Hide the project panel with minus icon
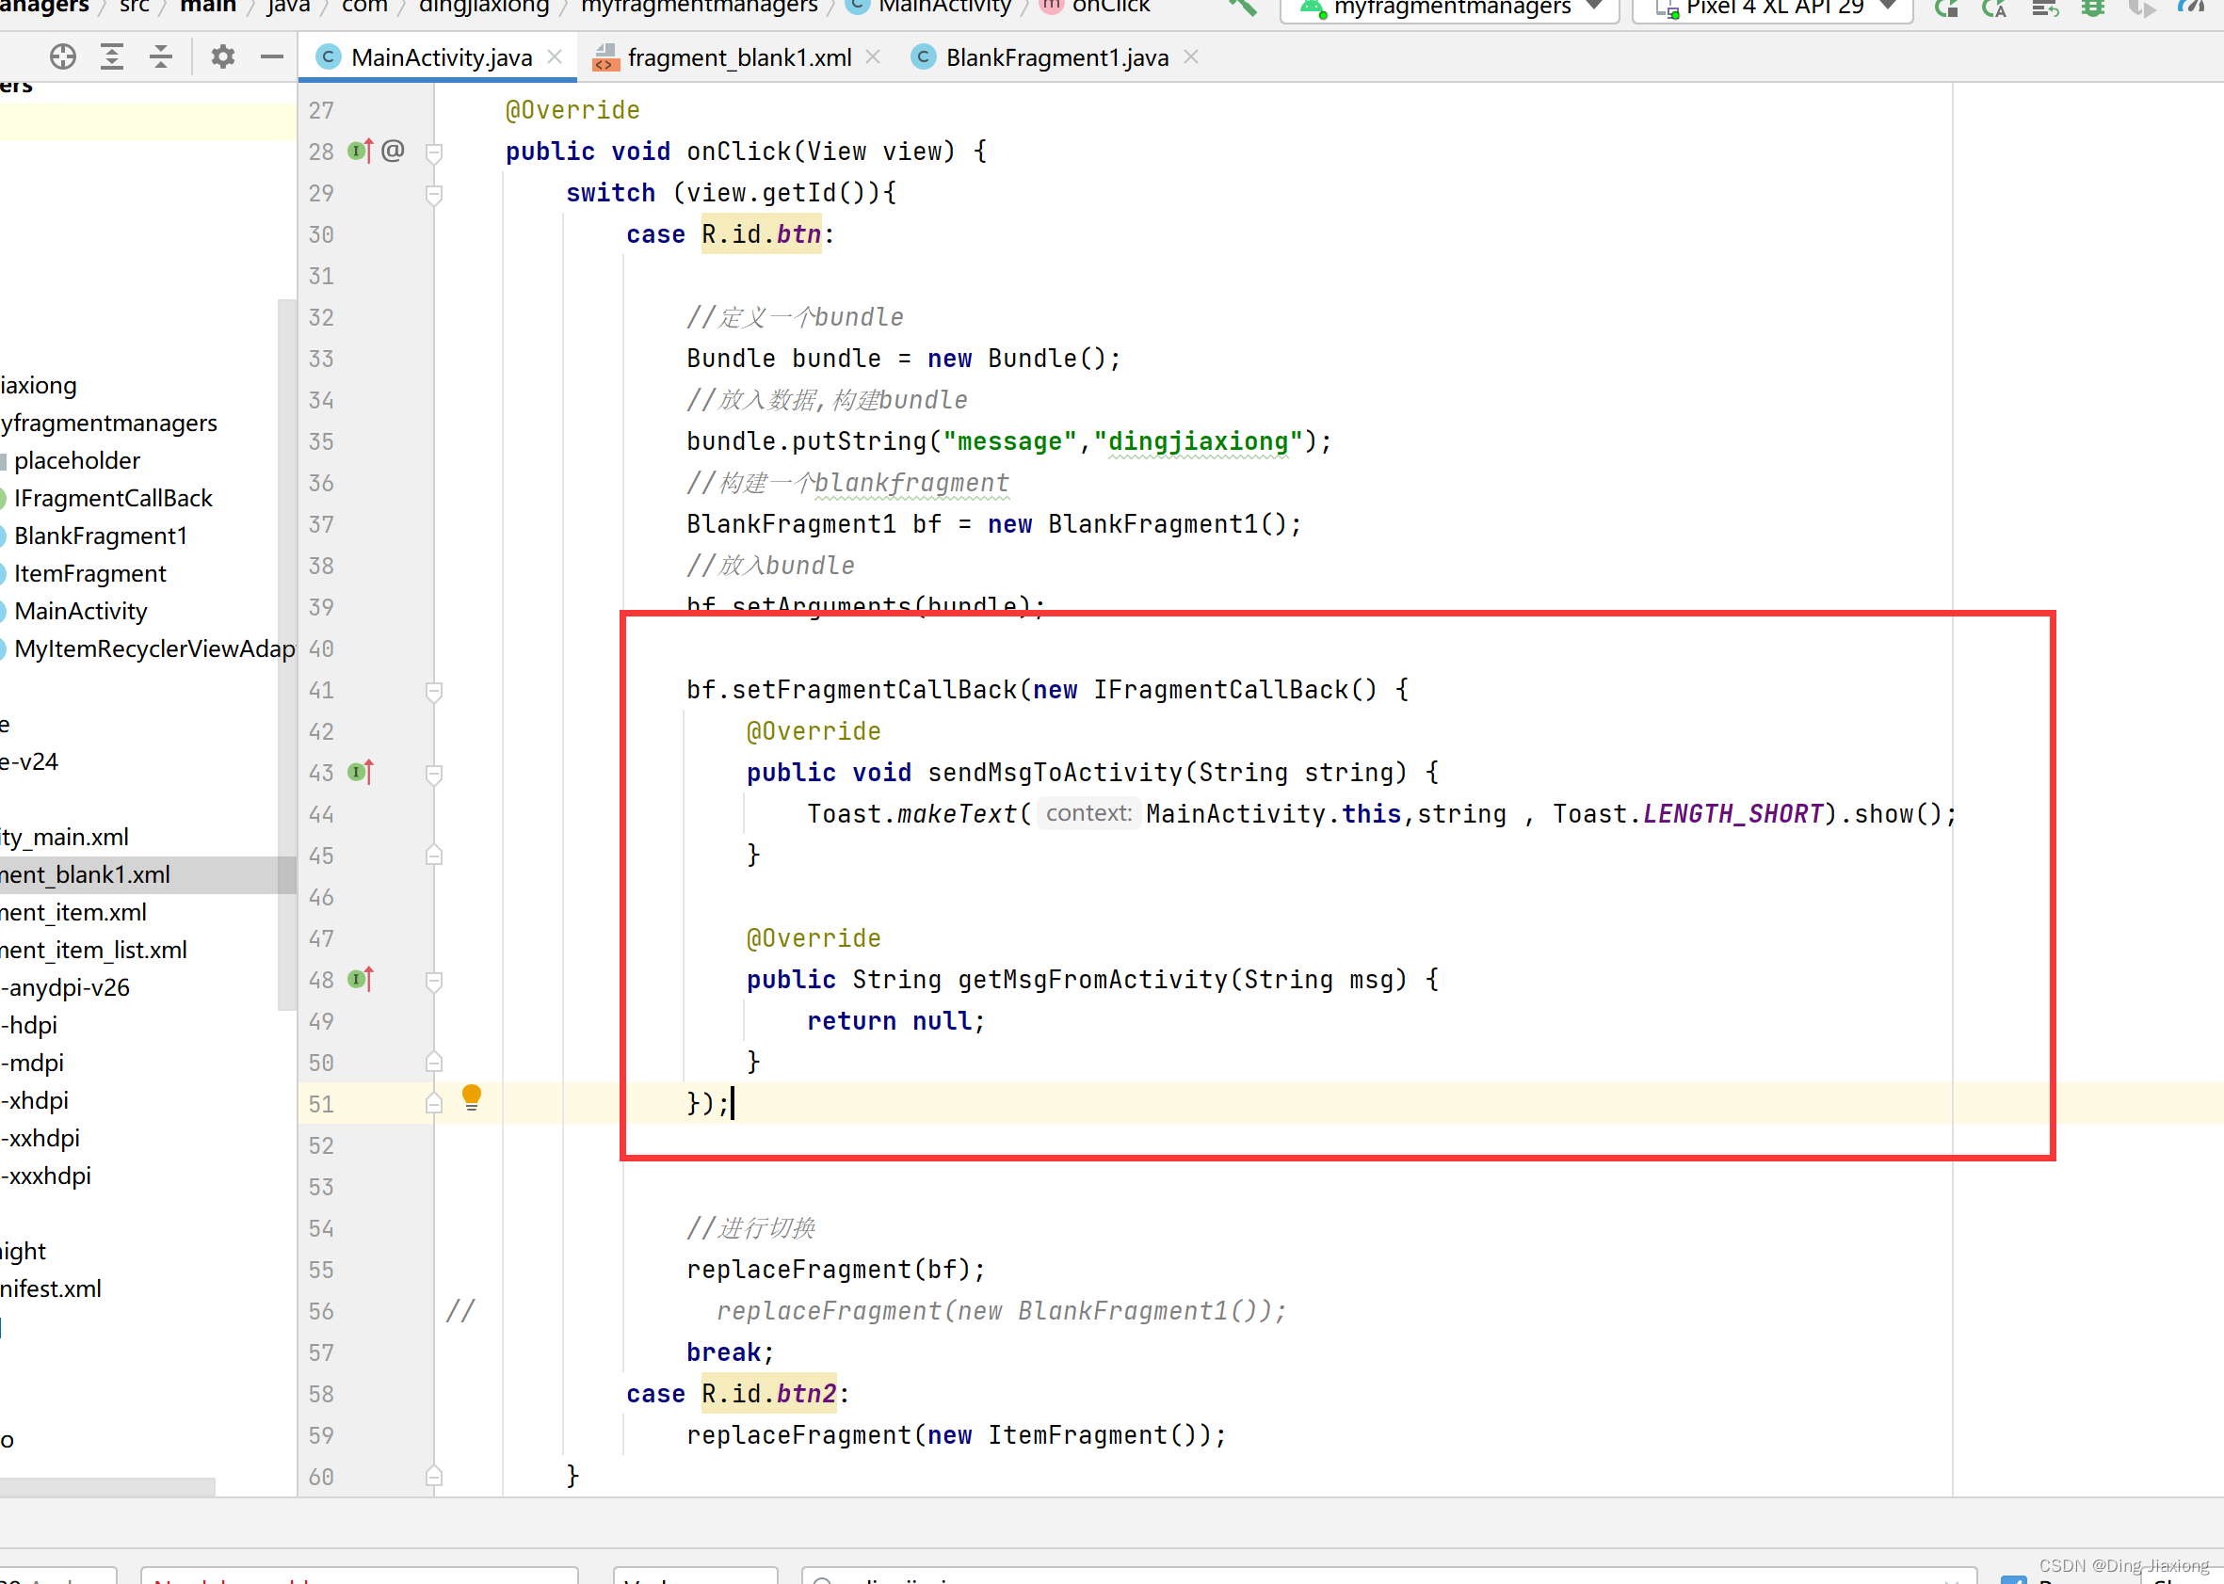Image resolution: width=2224 pixels, height=1584 pixels. [272, 57]
